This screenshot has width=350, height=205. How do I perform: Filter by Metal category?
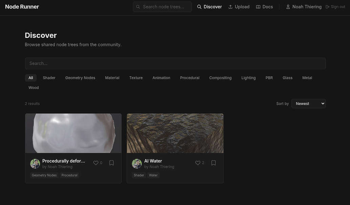307,78
